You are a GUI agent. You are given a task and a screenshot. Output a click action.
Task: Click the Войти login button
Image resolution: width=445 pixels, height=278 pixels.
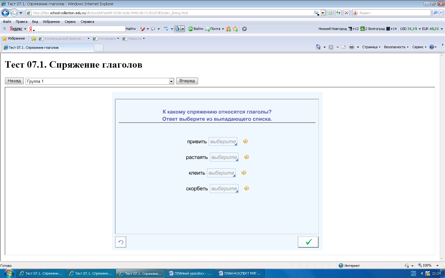click(196, 29)
